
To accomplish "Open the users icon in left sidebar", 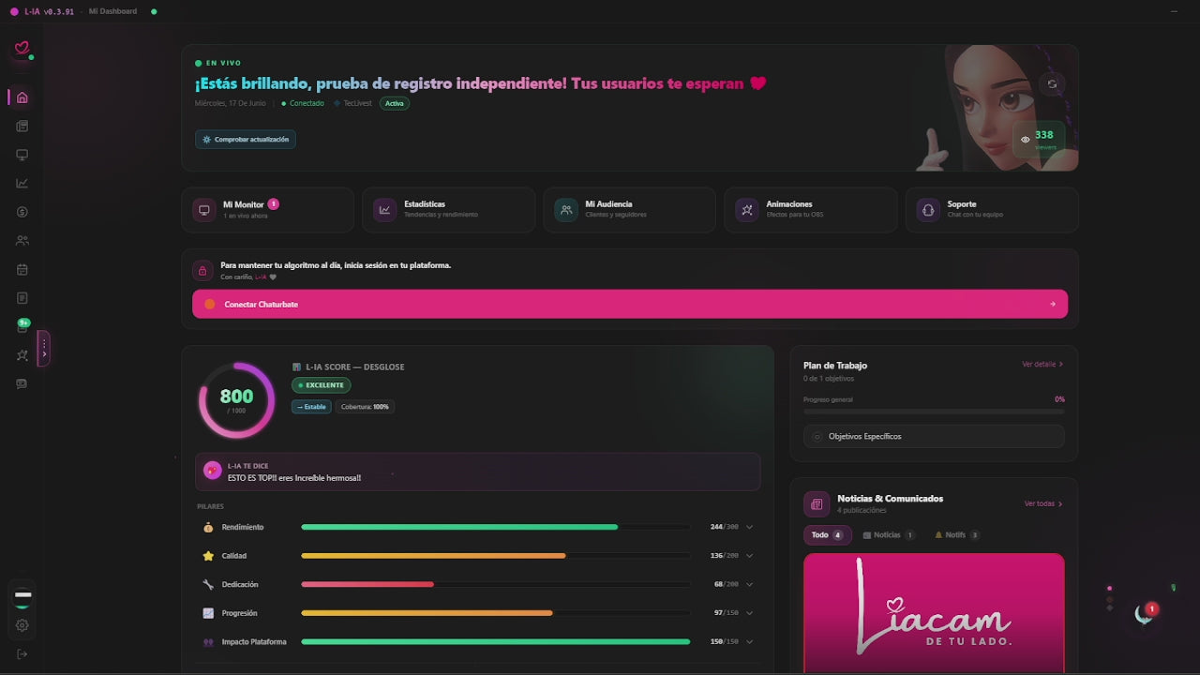I will click(x=22, y=240).
